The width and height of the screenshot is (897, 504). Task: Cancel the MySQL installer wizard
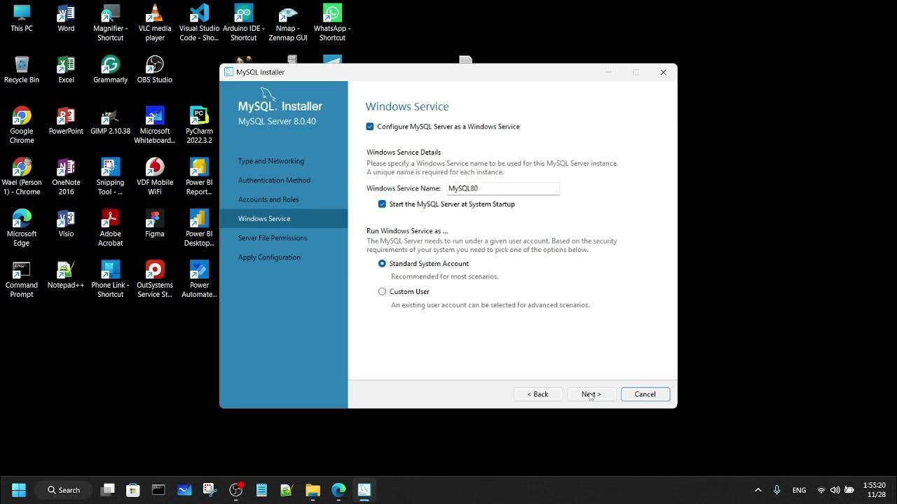(x=645, y=394)
